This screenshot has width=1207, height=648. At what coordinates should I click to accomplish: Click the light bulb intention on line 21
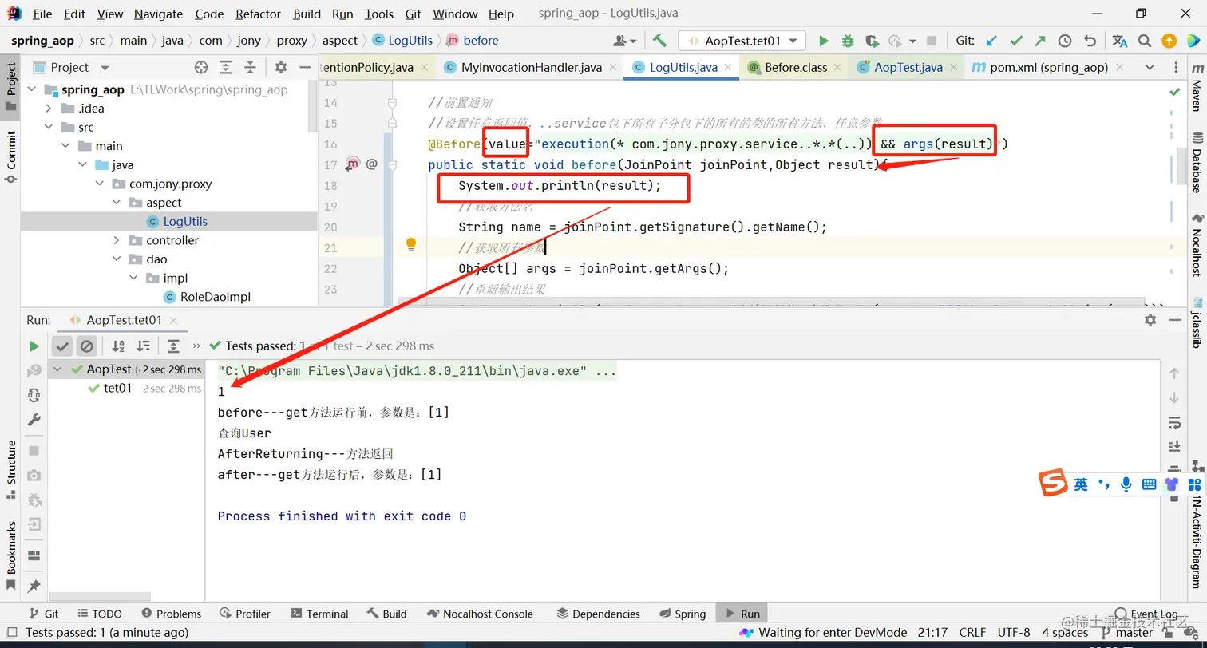coord(411,244)
